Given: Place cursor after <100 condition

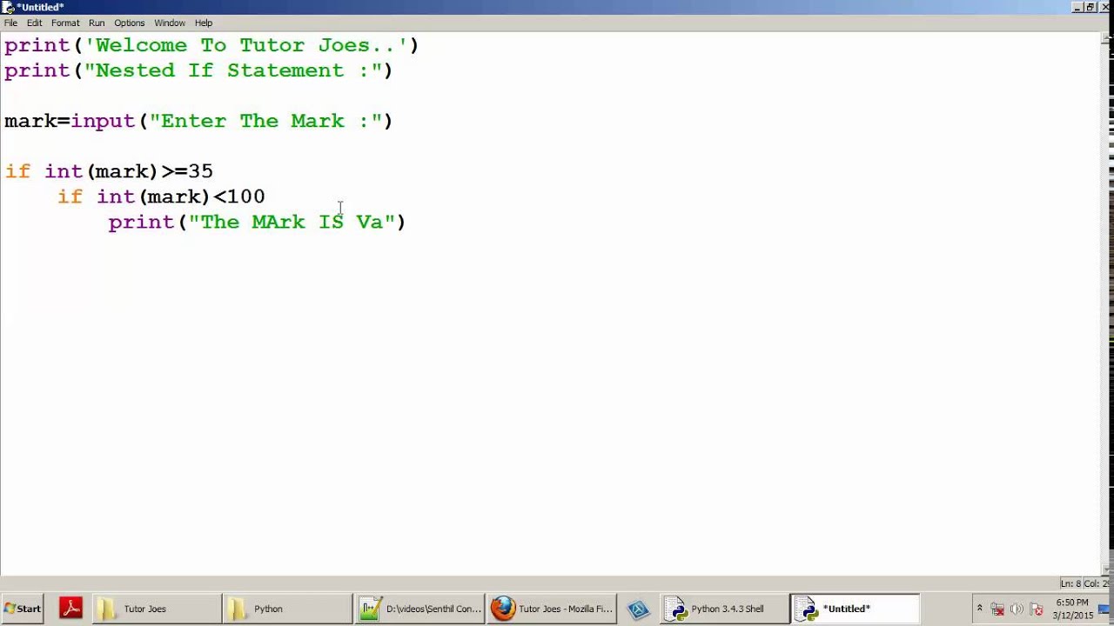Looking at the screenshot, I should tap(266, 196).
